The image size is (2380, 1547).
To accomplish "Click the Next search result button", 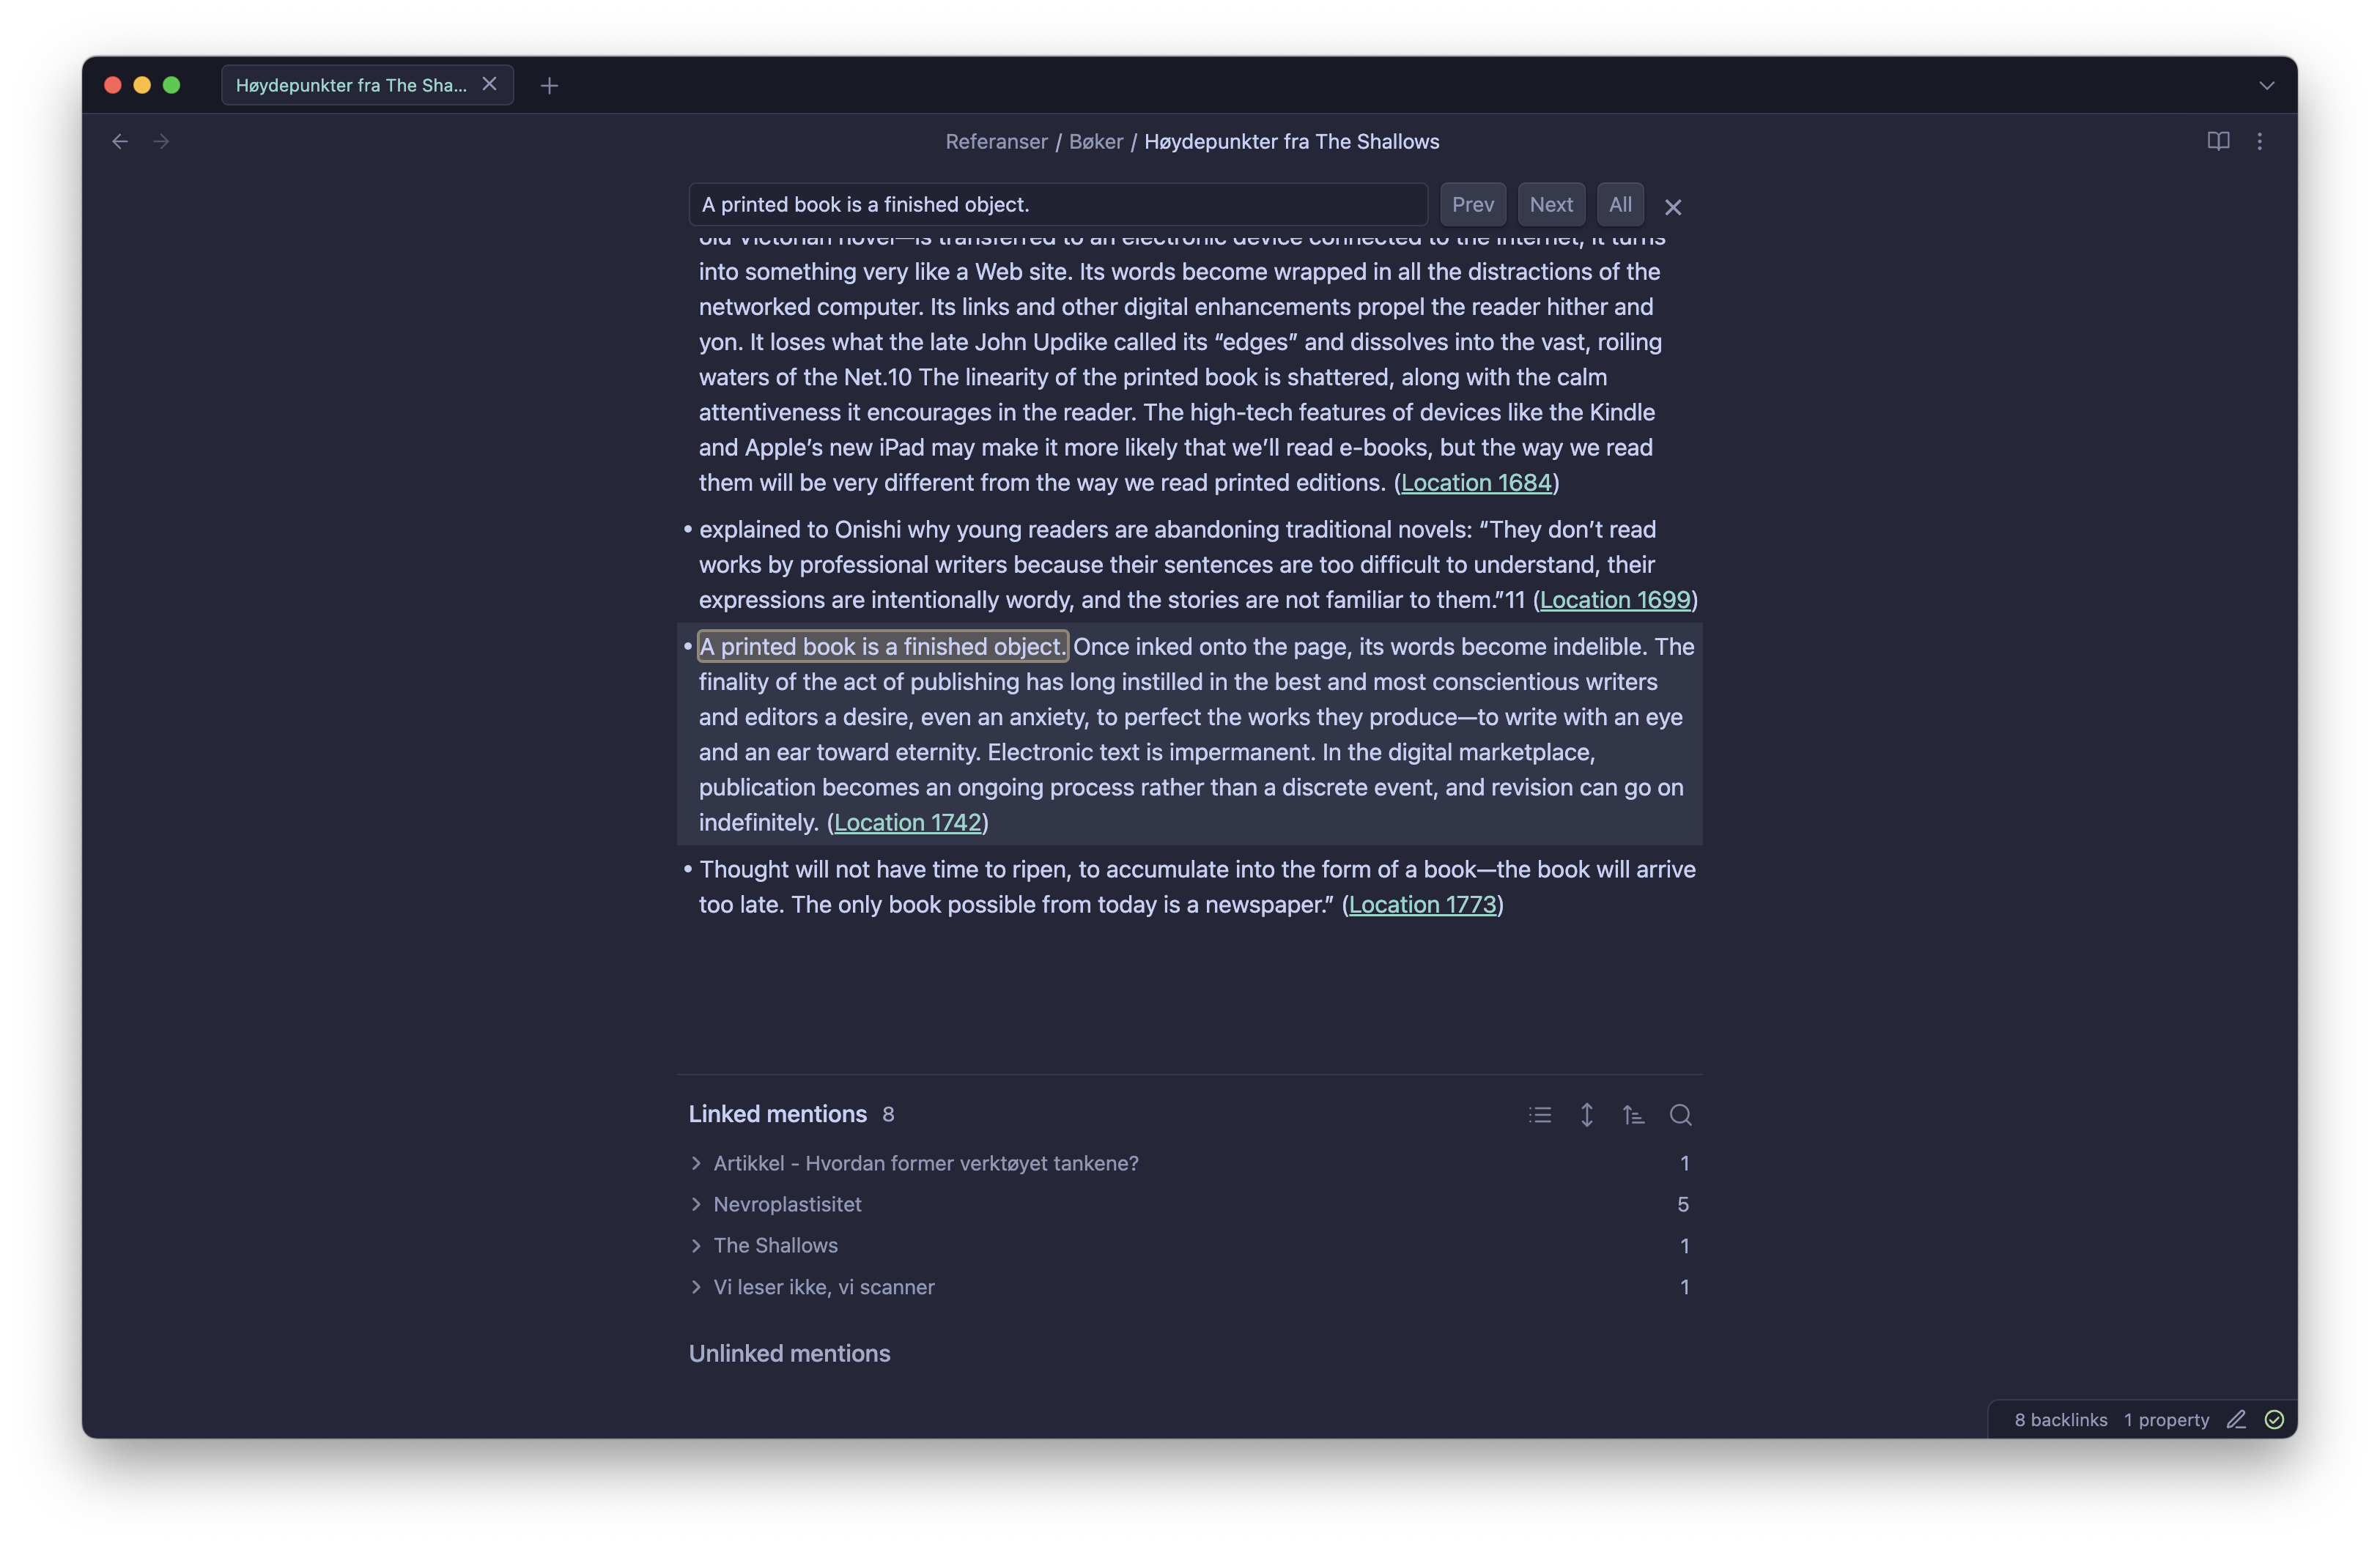I will click(x=1550, y=205).
